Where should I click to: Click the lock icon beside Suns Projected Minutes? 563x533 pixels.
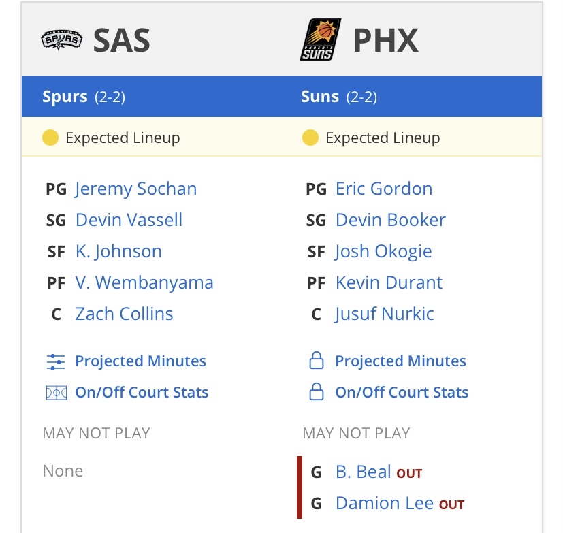[316, 361]
